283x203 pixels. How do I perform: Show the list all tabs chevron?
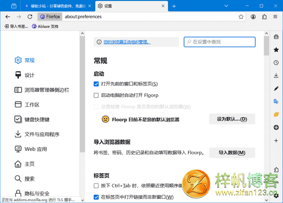coord(226,6)
